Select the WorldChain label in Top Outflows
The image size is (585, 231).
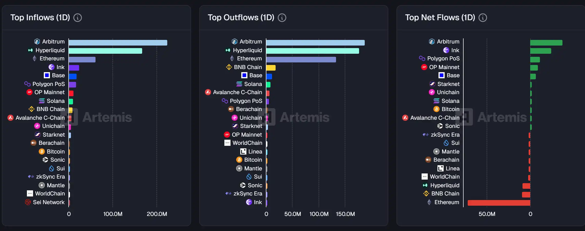click(247, 143)
